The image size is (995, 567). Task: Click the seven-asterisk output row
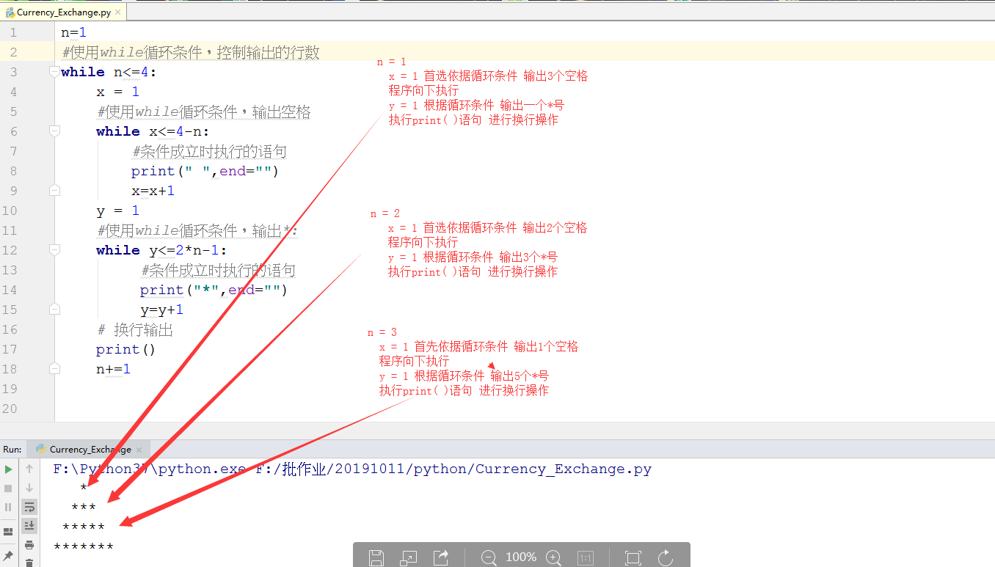coord(84,546)
